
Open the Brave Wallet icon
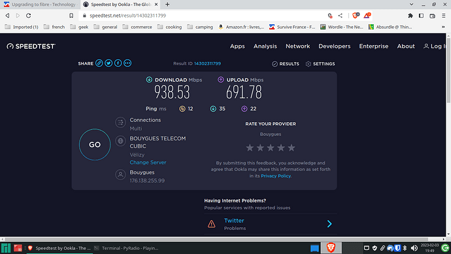[x=432, y=16]
